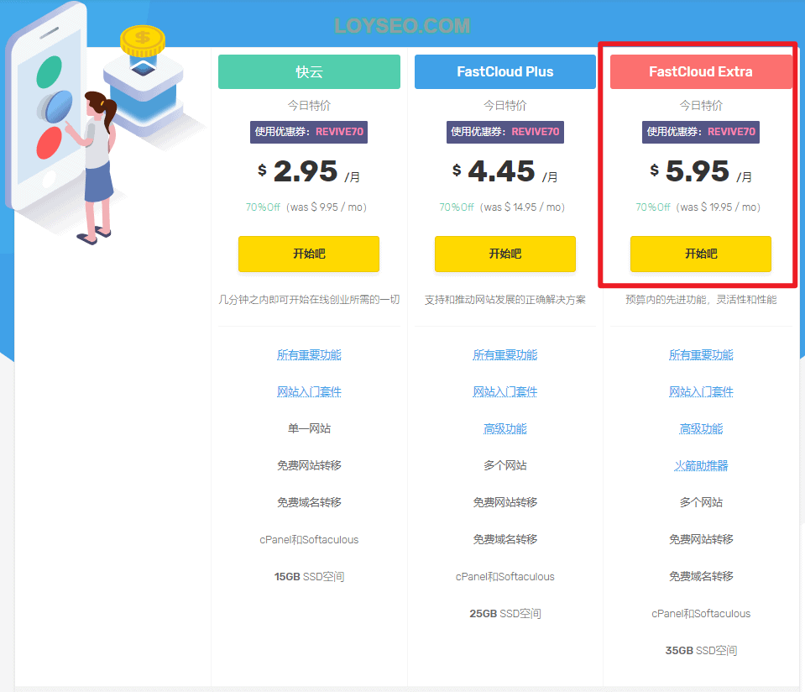Open 网站入门套件 link in 快云 column
805x692 pixels.
(309, 392)
